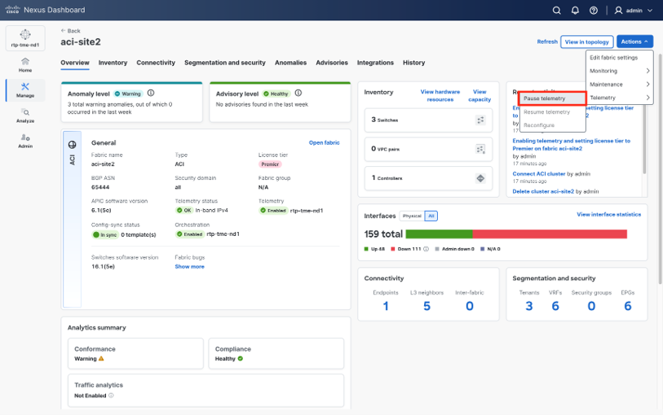Click View interface statistics link
The height and width of the screenshot is (415, 663).
tap(609, 215)
